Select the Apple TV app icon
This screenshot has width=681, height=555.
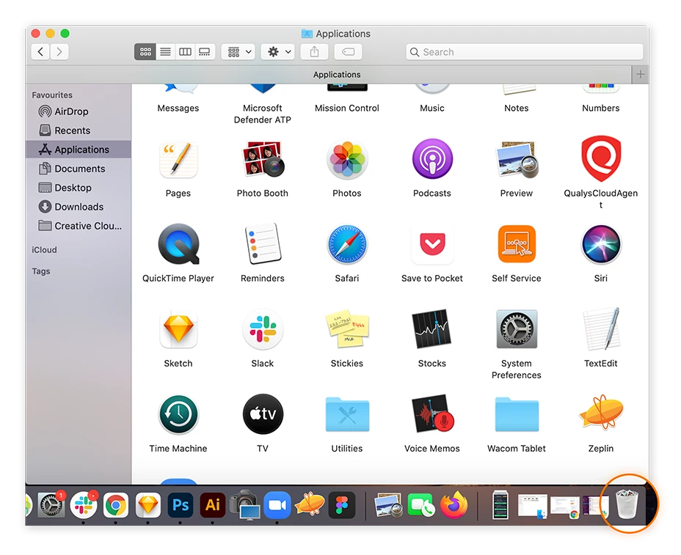(262, 414)
